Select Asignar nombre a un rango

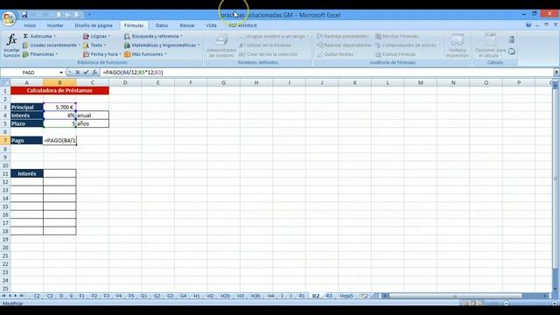[274, 36]
